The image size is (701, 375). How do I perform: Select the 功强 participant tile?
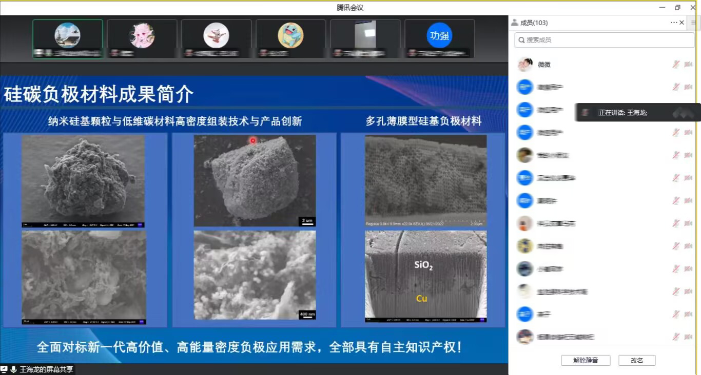click(x=439, y=38)
